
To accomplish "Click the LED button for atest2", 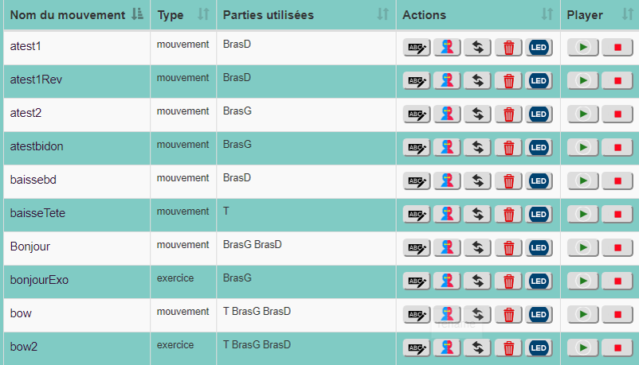I will (x=539, y=115).
